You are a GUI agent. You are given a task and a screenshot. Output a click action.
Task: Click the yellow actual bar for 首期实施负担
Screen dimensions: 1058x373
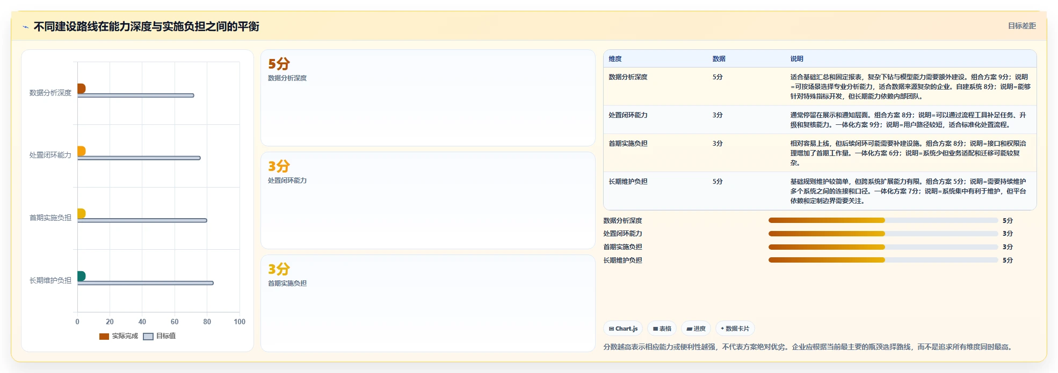click(x=81, y=213)
